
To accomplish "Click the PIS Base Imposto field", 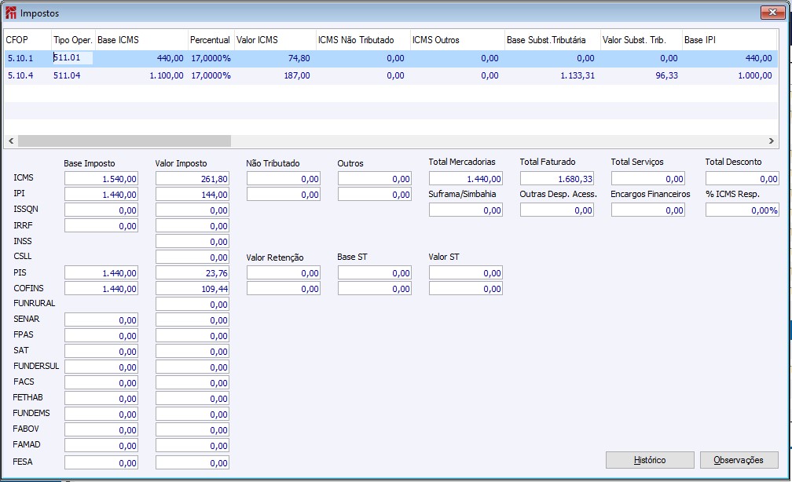I will [x=101, y=273].
